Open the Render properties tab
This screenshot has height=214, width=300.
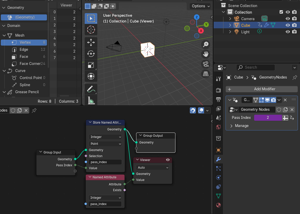(218, 90)
